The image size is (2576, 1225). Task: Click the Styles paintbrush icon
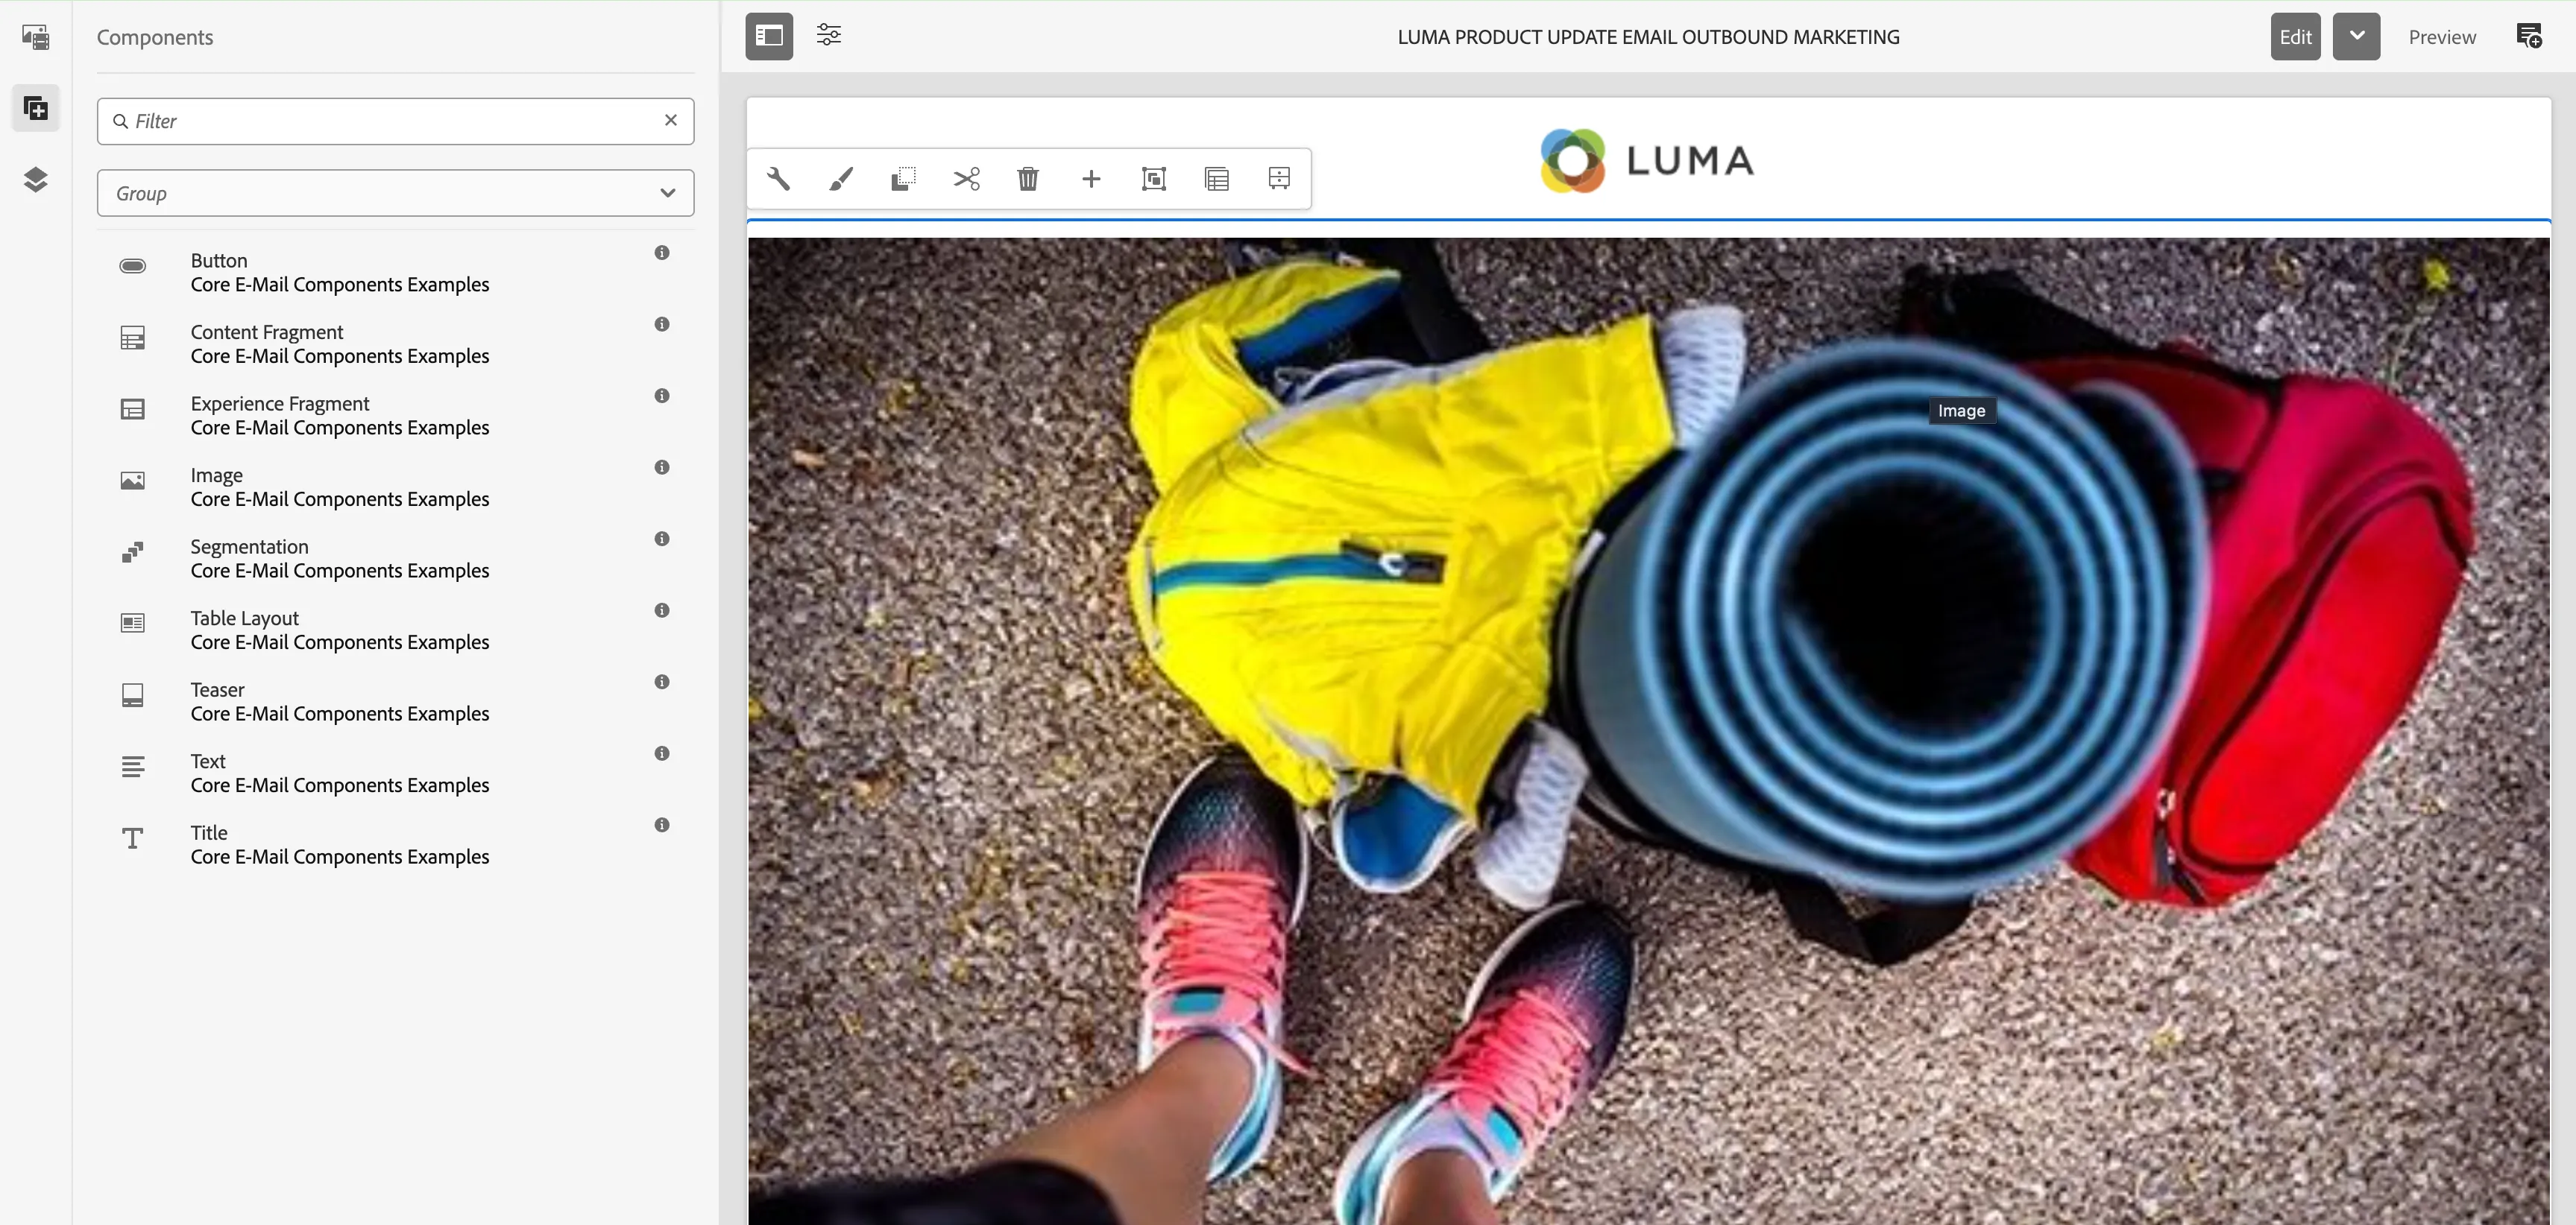tap(841, 179)
